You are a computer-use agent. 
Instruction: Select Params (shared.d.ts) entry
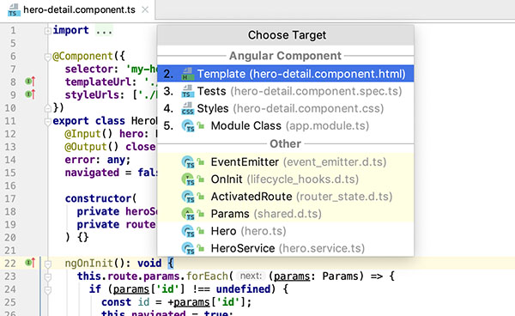pos(286,214)
